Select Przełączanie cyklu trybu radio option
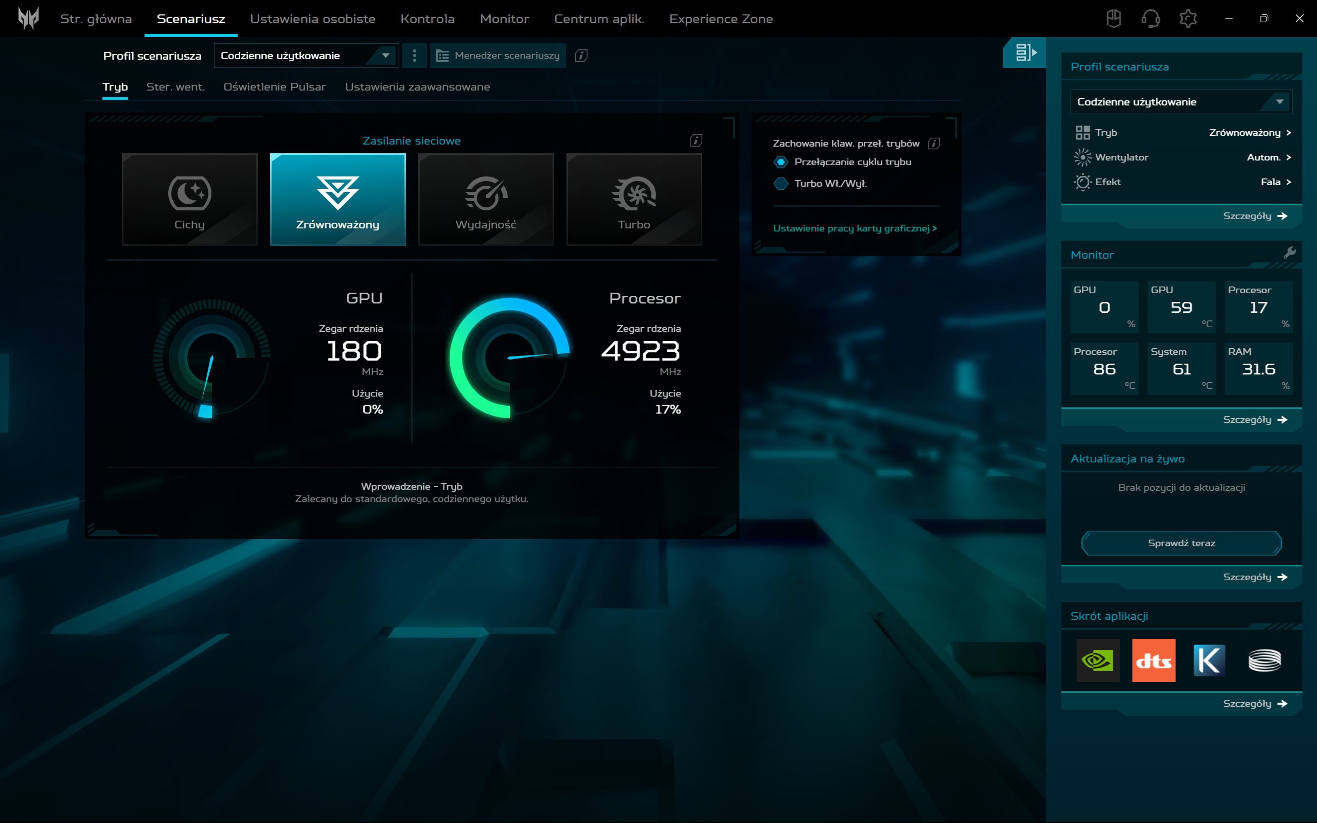The image size is (1317, 823). 781,162
